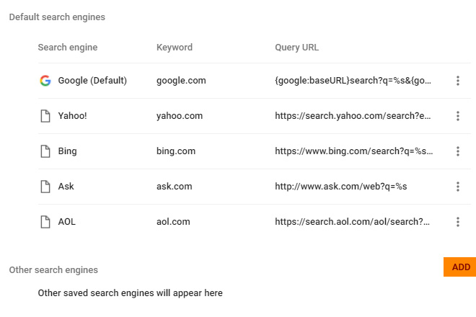Click the Google logo icon
Viewport: 476px width, 317px height.
click(45, 81)
